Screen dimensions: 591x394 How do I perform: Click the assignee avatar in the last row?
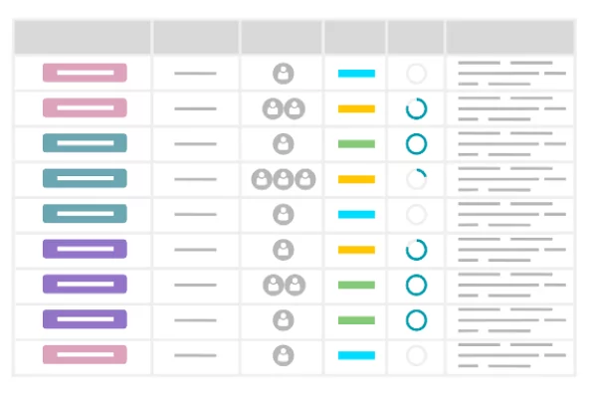283,355
